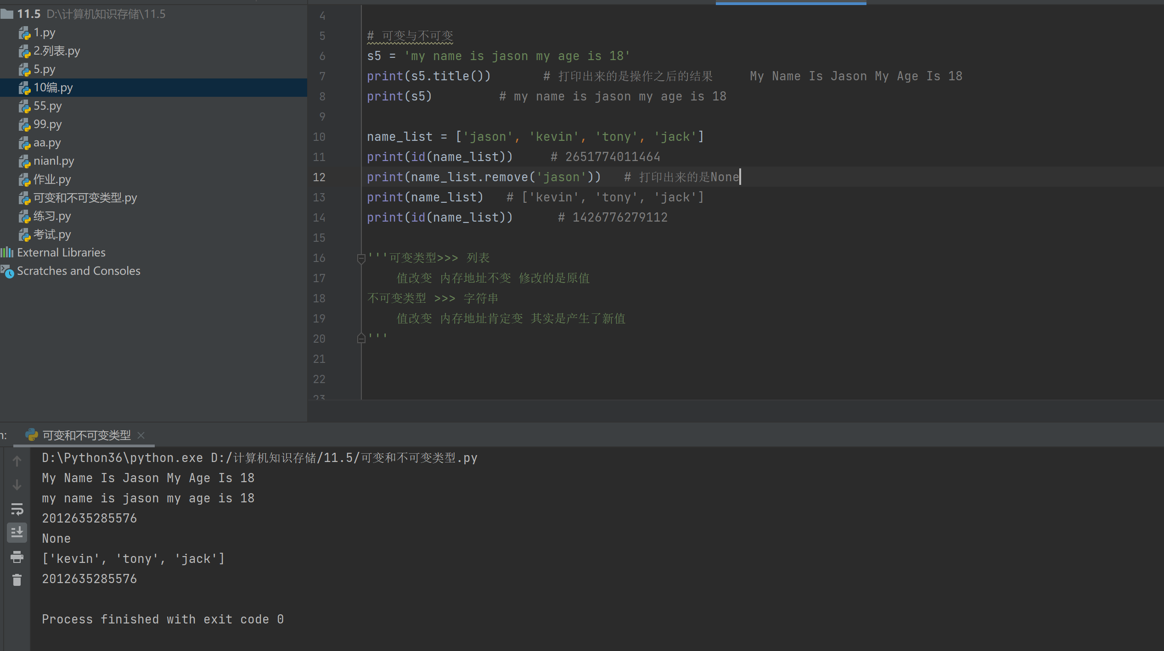The width and height of the screenshot is (1164, 651).
Task: Click 'print(name_list.remove' on line 12
Action: [x=448, y=177]
